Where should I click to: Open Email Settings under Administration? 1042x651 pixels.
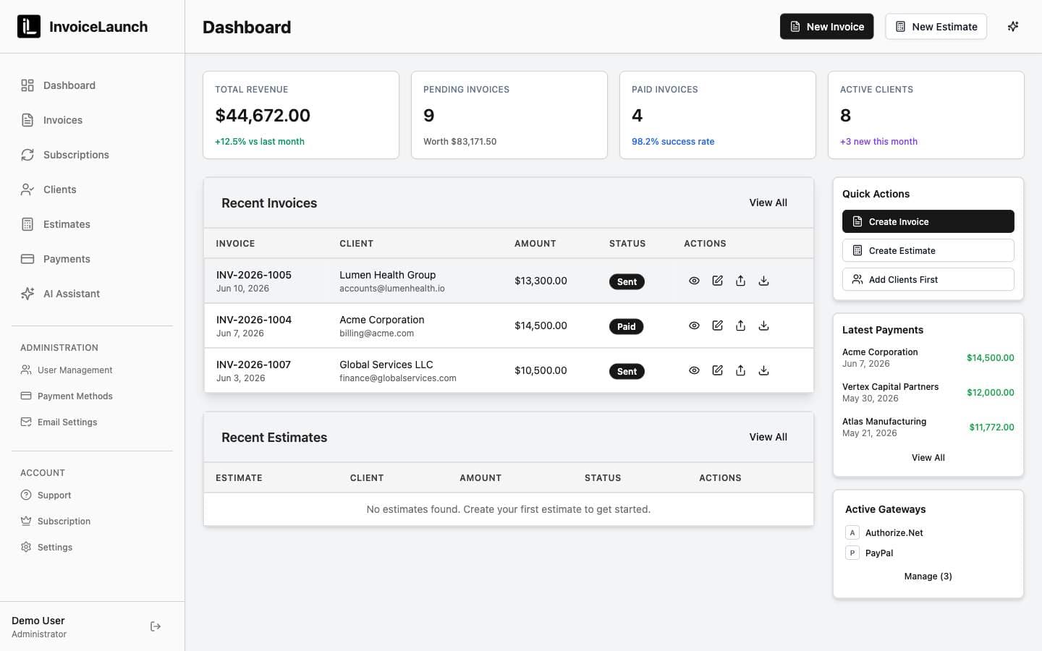point(92,422)
